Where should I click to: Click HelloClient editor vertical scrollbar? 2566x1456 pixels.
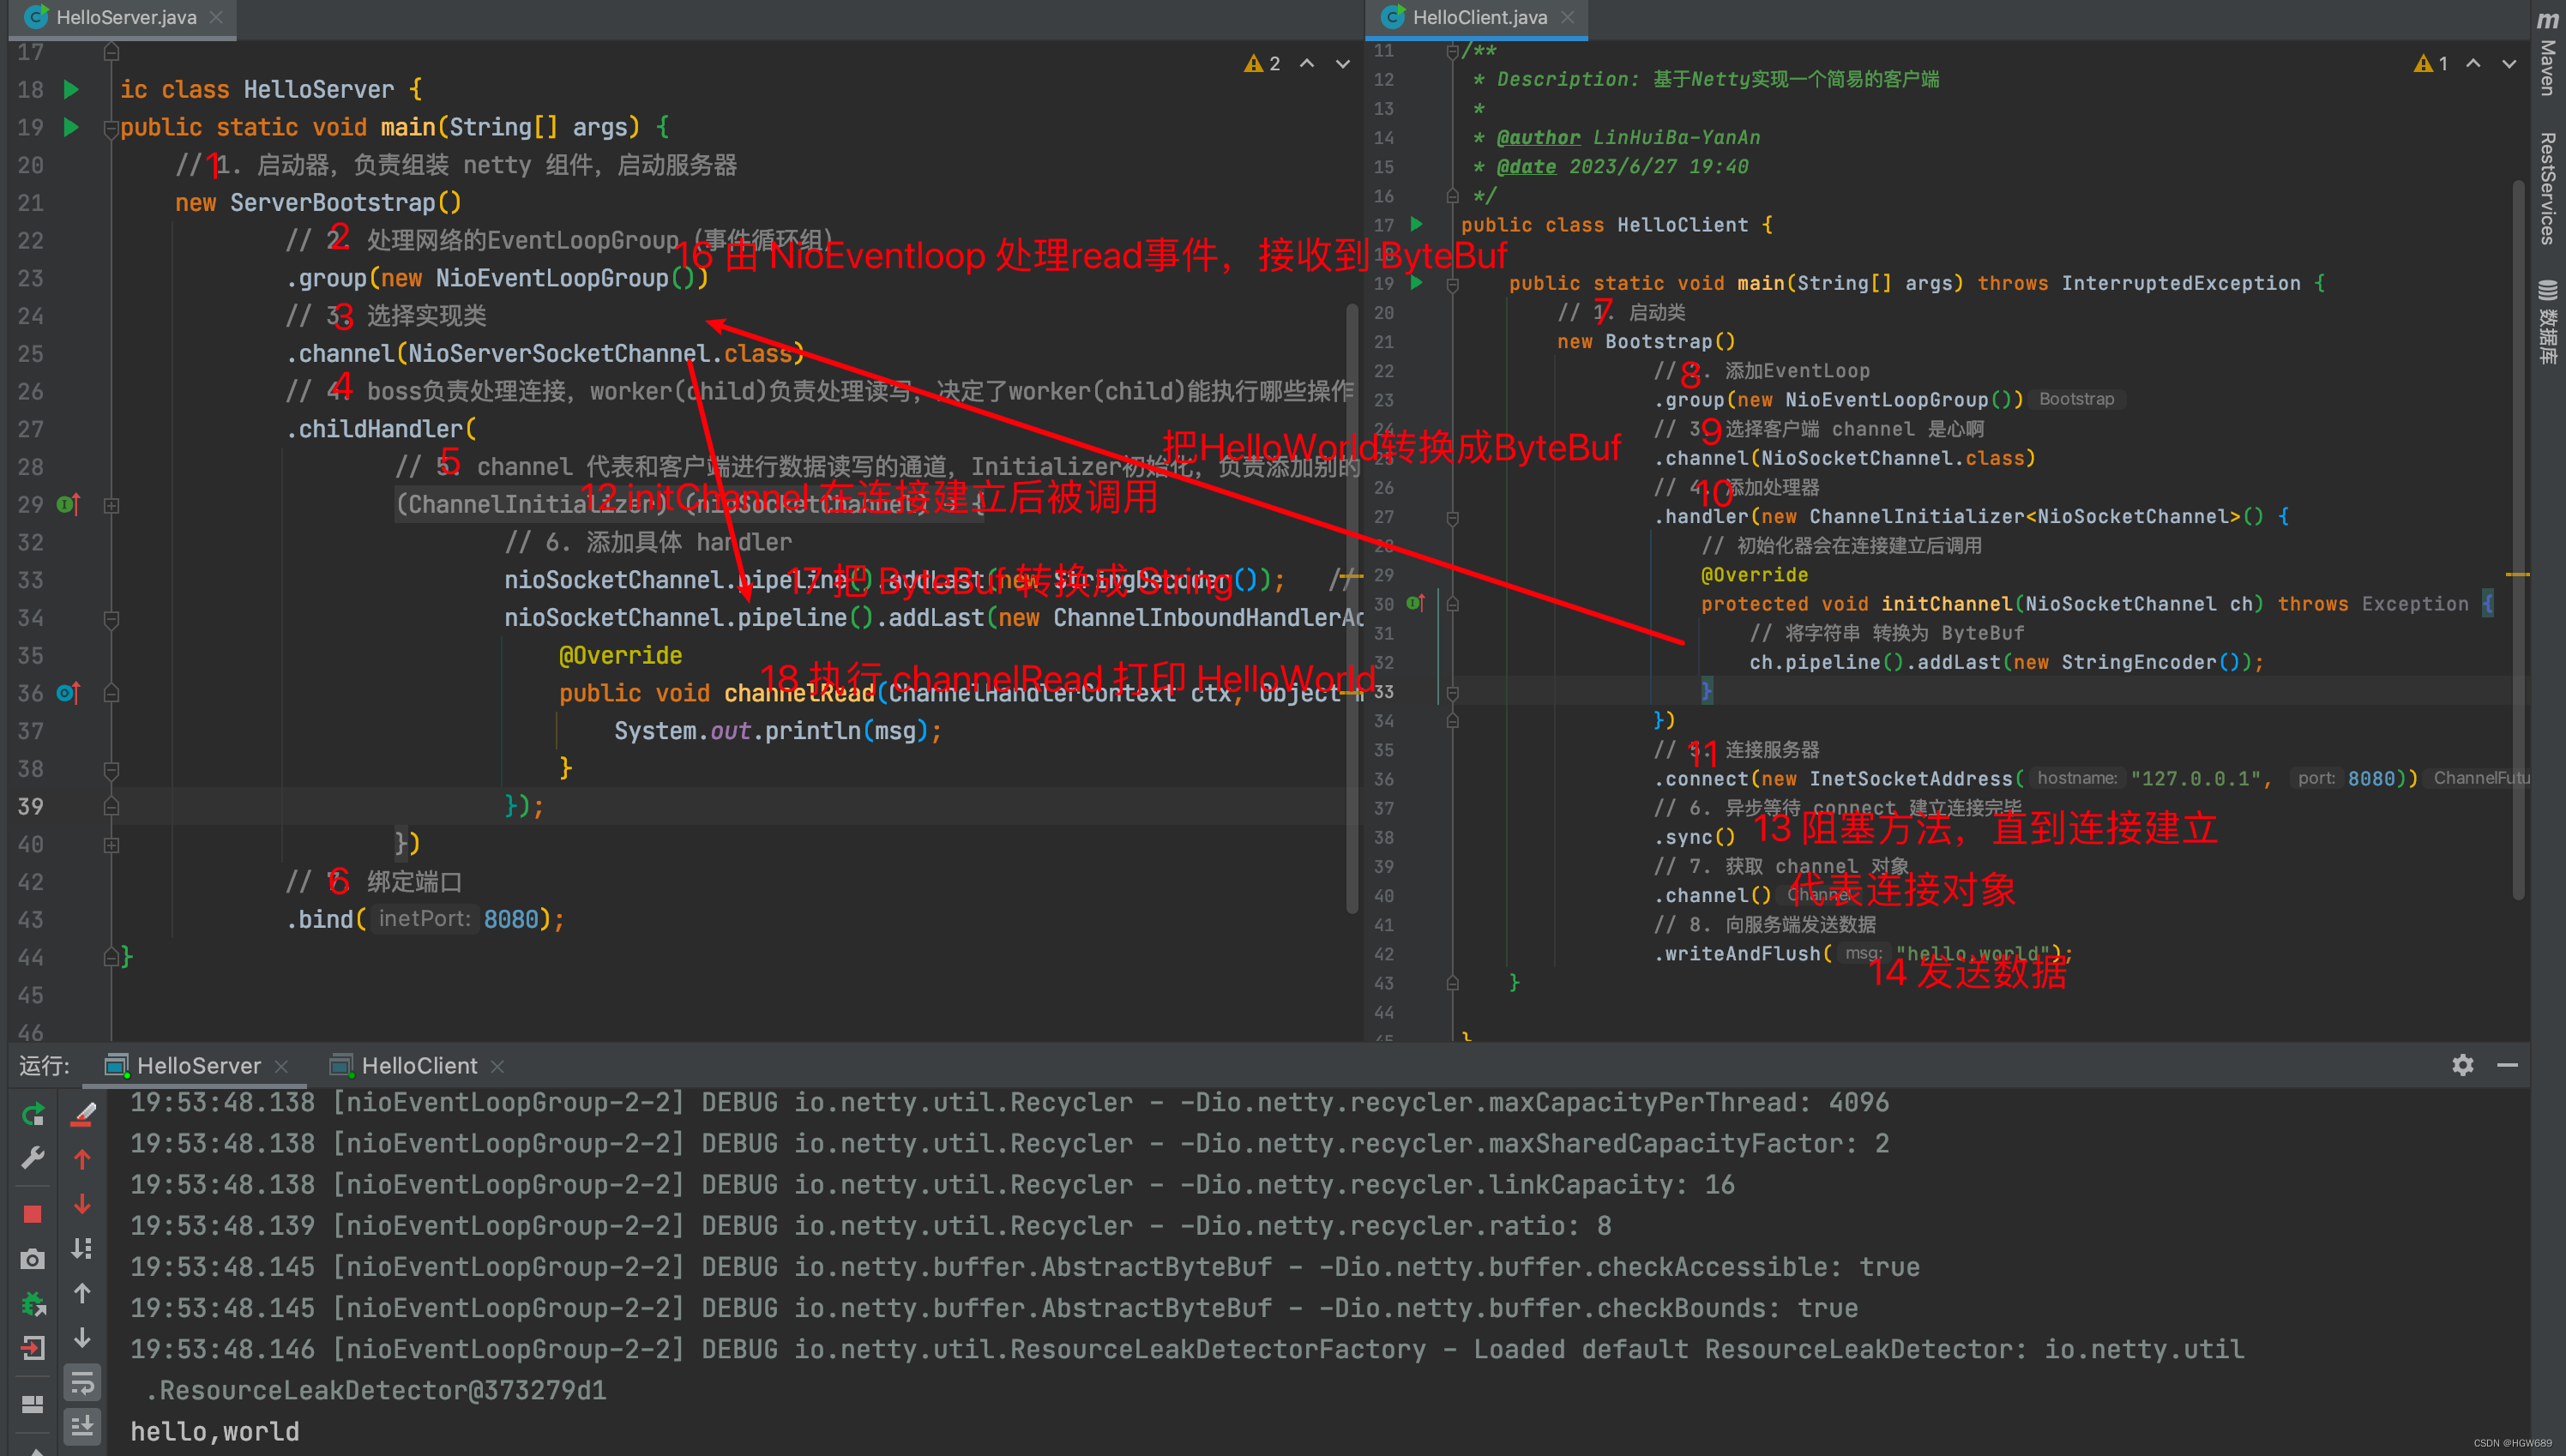[x=2518, y=540]
